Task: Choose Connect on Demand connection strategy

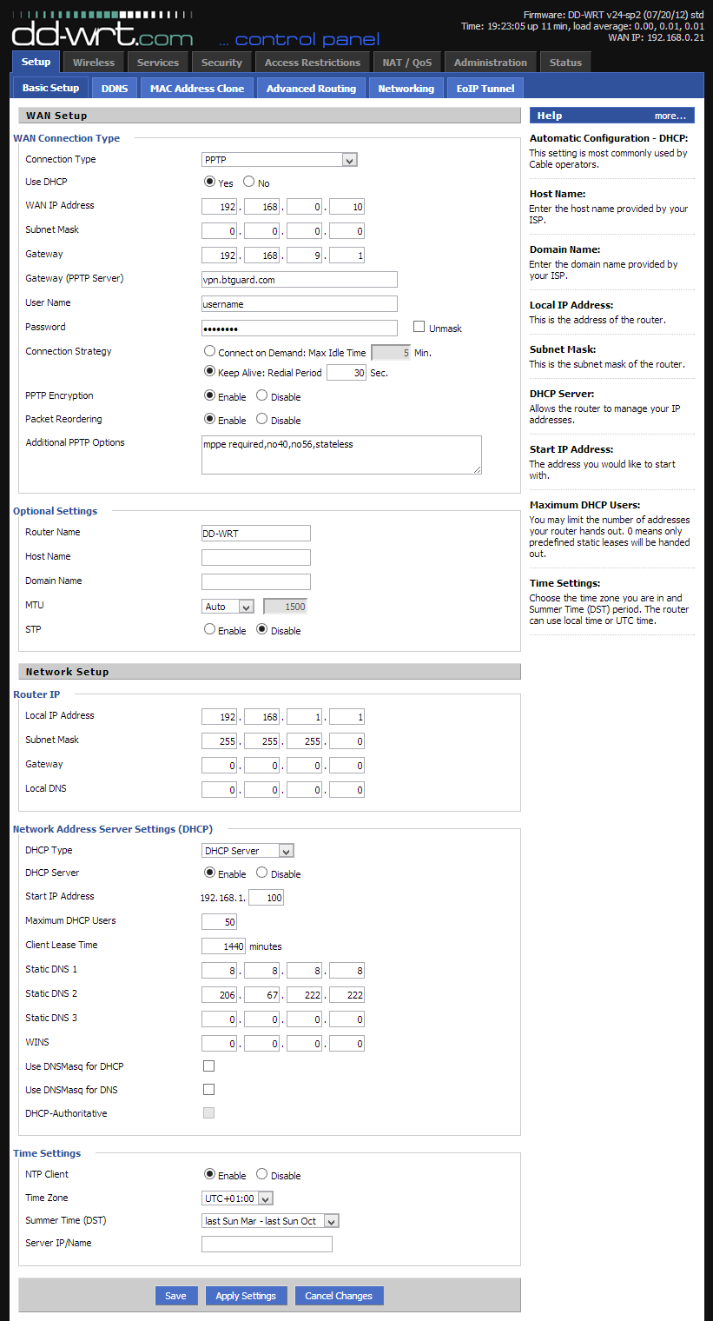Action: tap(209, 352)
